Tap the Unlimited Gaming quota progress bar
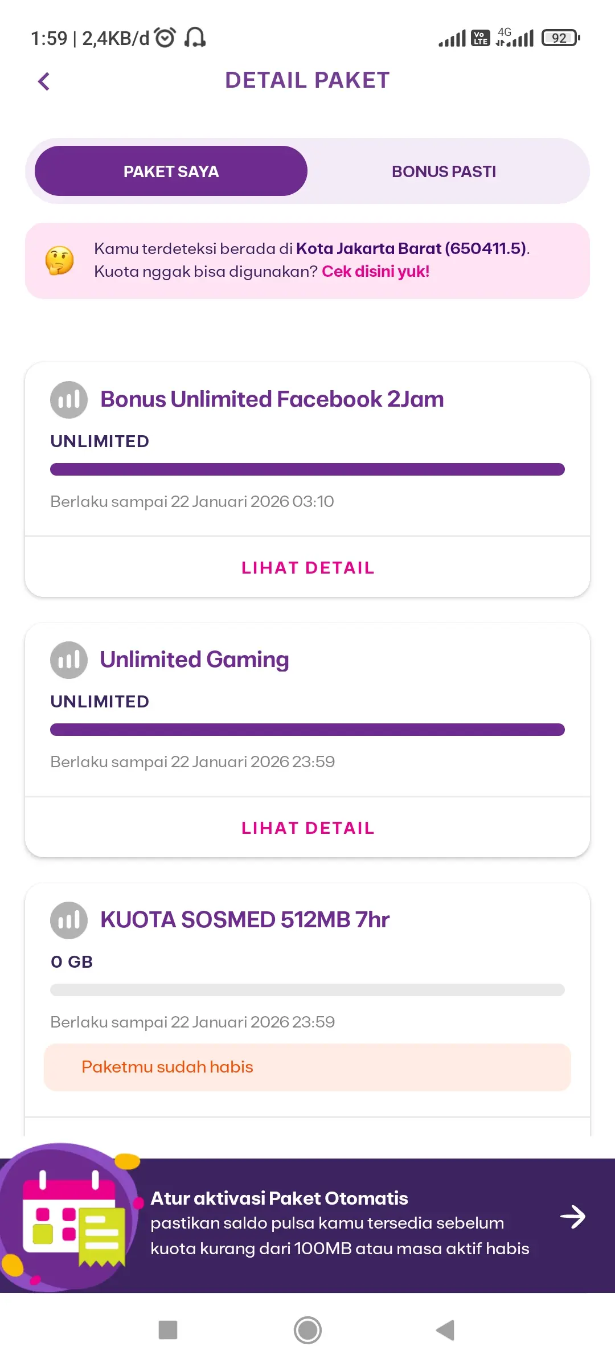Screen dimensions: 615x1367 pyautogui.click(x=307, y=730)
